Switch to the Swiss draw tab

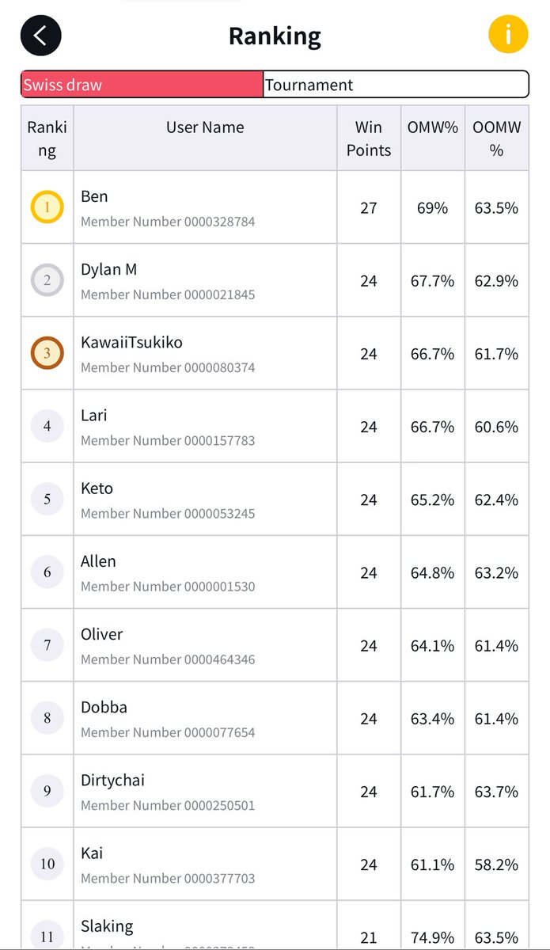(x=142, y=85)
